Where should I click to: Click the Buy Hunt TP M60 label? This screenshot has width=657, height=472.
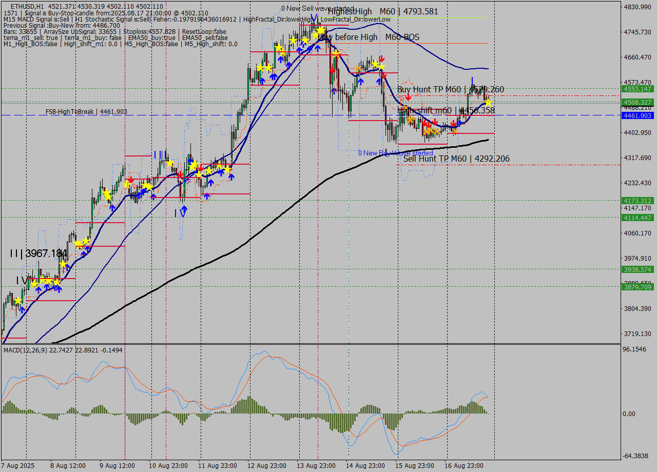(x=450, y=89)
